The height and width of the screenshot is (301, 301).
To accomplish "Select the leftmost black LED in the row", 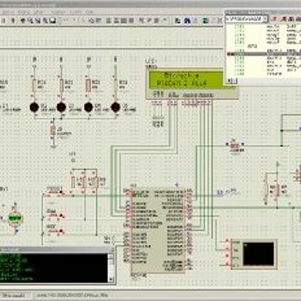I will pyautogui.click(x=34, y=107).
